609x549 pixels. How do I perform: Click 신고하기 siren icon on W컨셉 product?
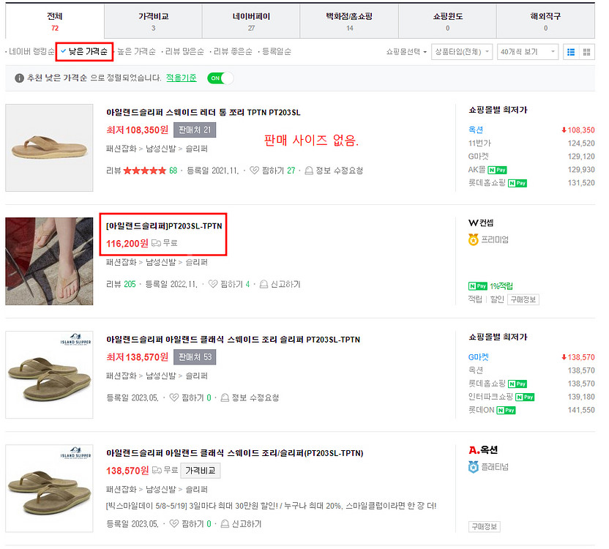click(266, 284)
